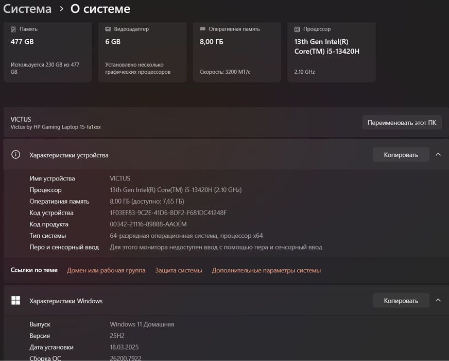The image size is (449, 361).
Task: Open the 8,00 ГБ memory card
Action: (237, 52)
